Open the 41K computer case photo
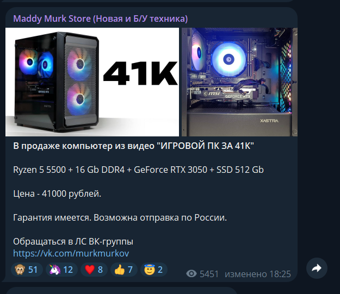 click(x=92, y=82)
